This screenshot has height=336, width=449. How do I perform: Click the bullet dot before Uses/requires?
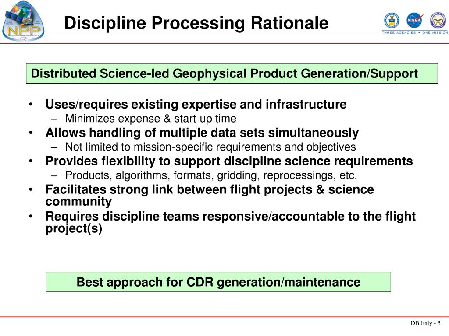(x=31, y=105)
